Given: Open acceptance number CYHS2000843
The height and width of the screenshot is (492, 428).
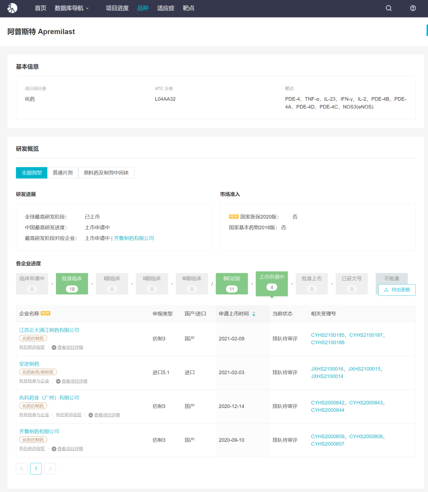Looking at the screenshot, I should (x=366, y=403).
